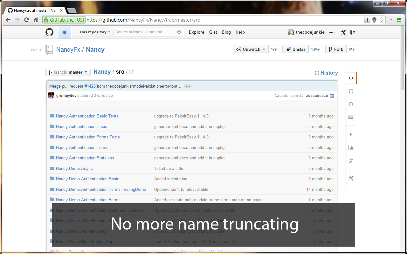
Task: Open the Pull Requests icon in sidebar
Action: (351, 104)
